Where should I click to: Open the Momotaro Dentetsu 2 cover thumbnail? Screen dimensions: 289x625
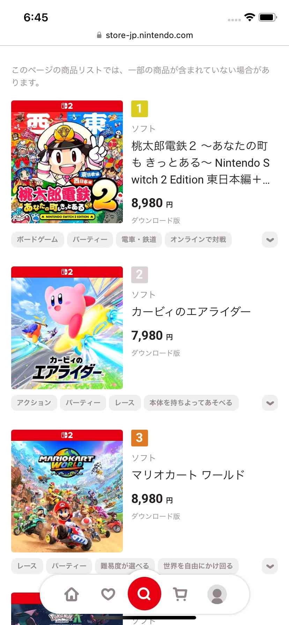tap(67, 162)
